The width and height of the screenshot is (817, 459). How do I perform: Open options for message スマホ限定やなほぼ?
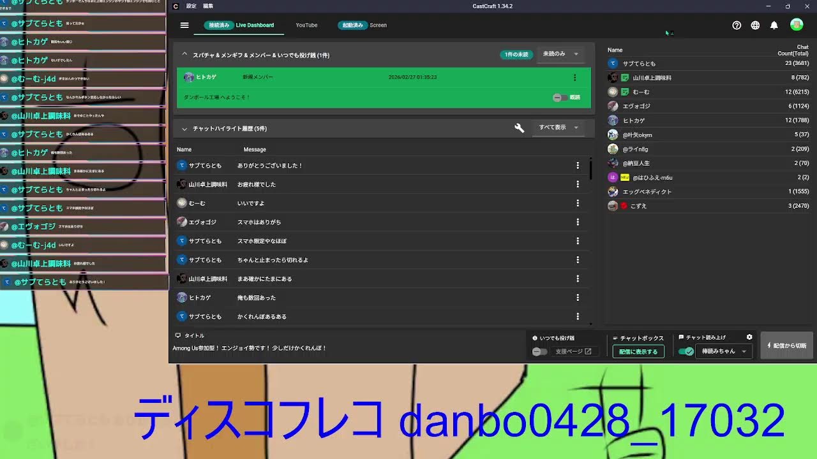coord(578,241)
